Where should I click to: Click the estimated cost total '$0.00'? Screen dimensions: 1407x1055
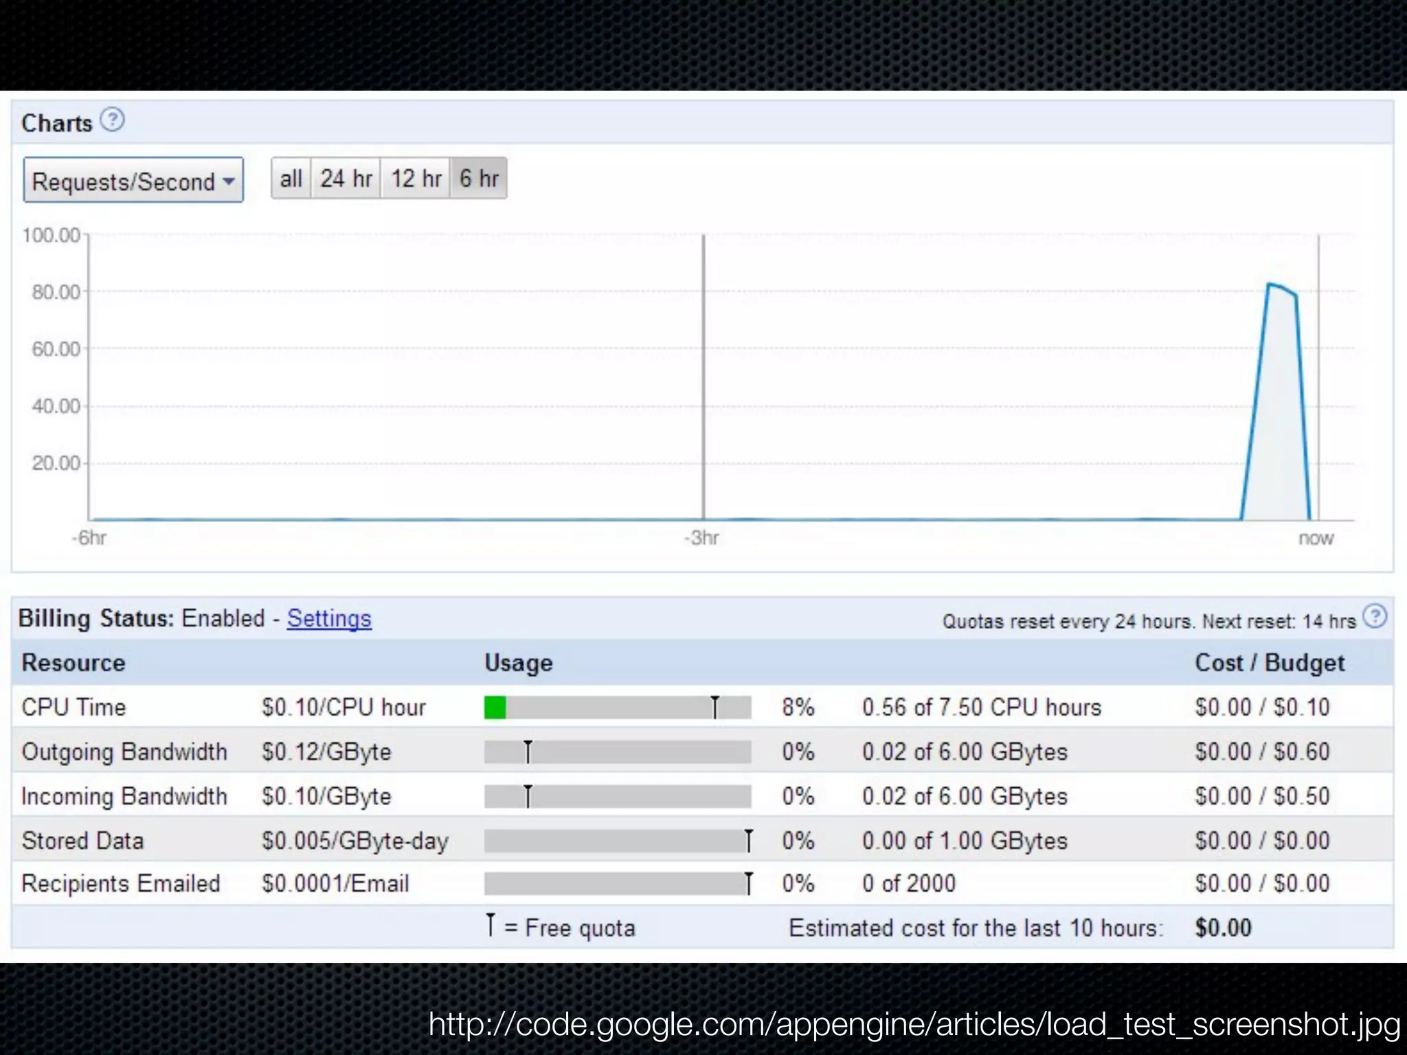point(1224,928)
